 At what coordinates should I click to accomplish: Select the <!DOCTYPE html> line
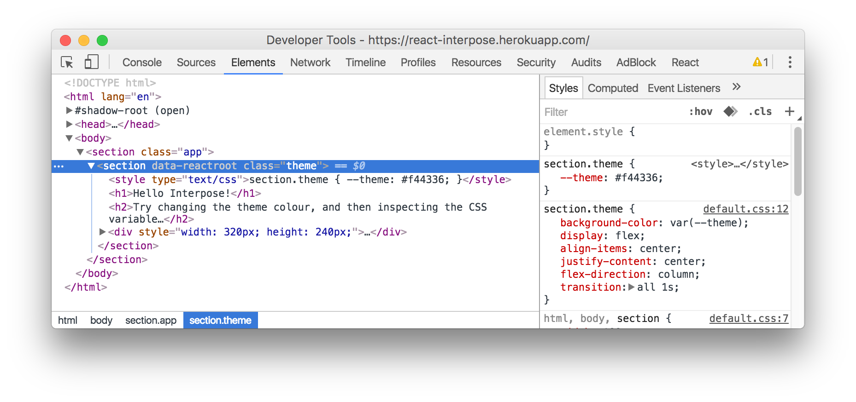110,83
